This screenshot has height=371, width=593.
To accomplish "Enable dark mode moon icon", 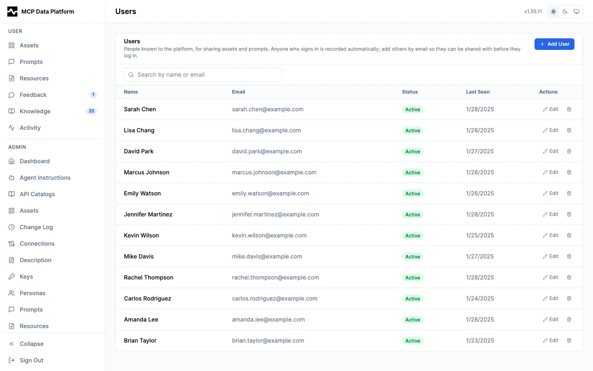I will click(x=565, y=12).
